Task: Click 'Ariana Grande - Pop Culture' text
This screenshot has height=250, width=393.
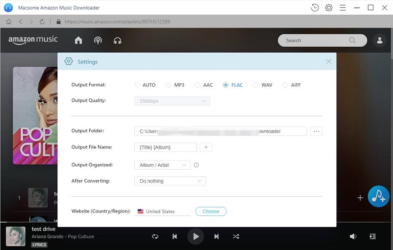Action: tap(63, 237)
